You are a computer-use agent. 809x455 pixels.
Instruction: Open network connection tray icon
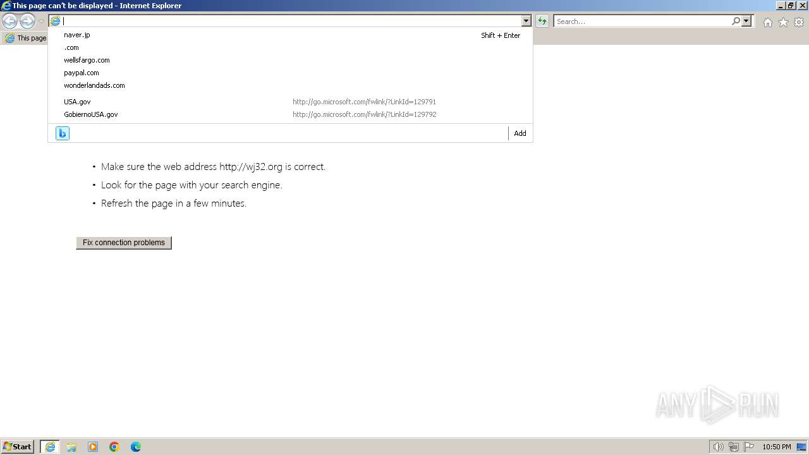733,447
